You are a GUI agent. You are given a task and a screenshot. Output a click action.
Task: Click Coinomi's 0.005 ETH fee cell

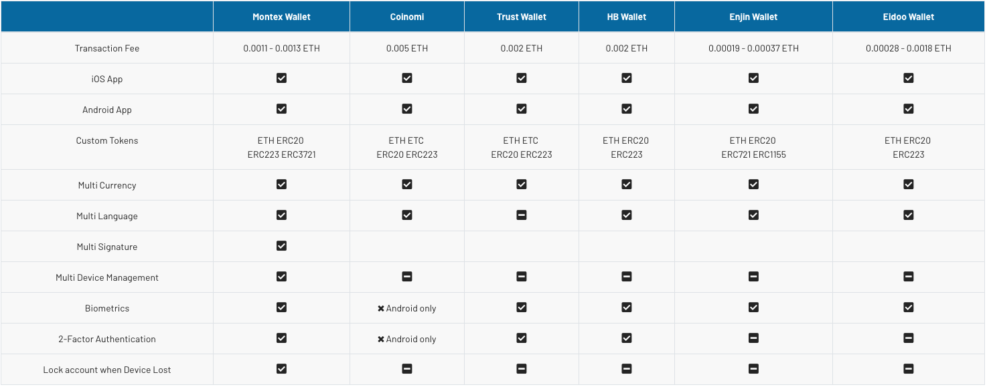pos(407,48)
